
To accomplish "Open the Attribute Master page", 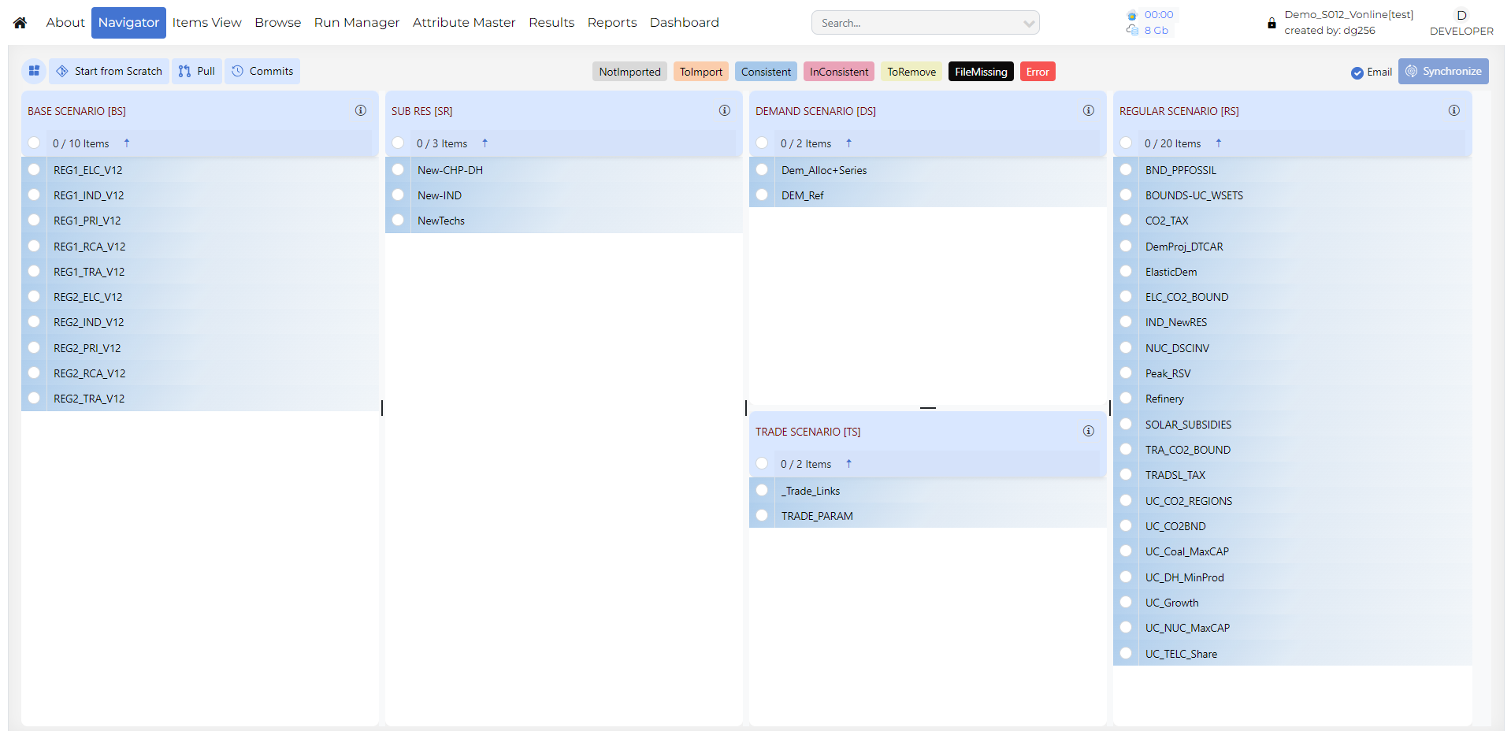I will (x=464, y=23).
